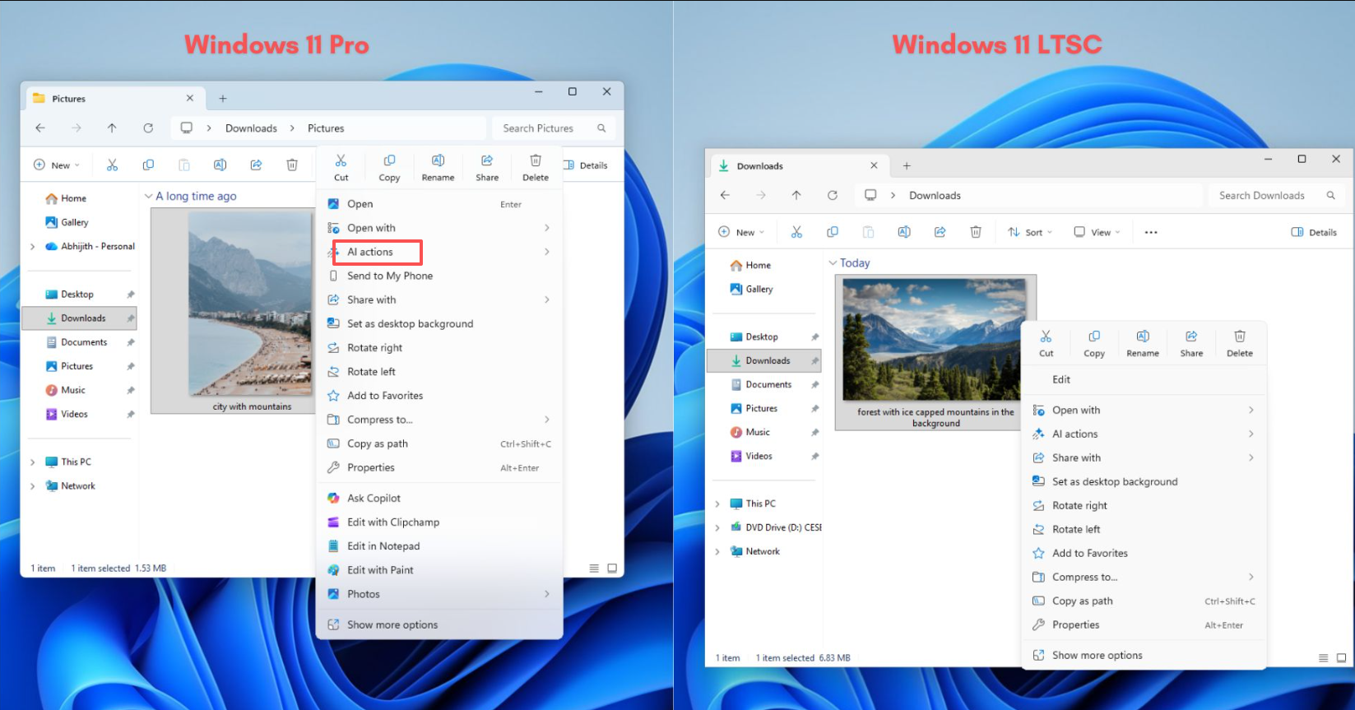Choose Ask Copilot from context menu
Image resolution: width=1355 pixels, height=710 pixels.
[439, 498]
